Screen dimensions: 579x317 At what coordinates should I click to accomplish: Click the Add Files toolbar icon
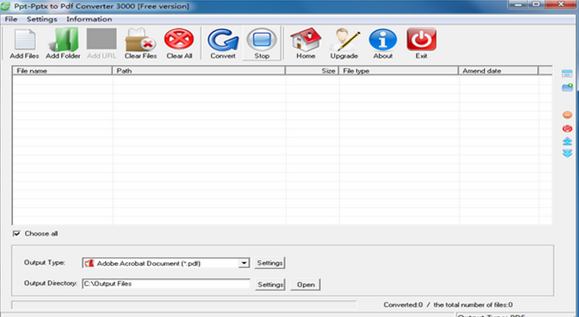[24, 43]
